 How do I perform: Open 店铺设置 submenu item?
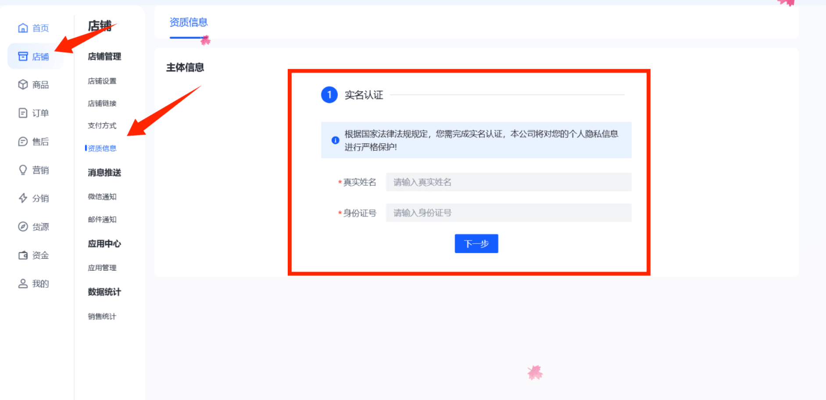[x=102, y=81]
